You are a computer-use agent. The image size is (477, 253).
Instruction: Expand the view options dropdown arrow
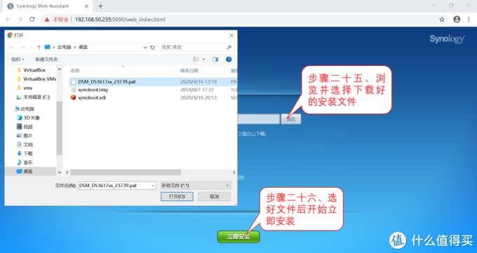click(x=203, y=60)
